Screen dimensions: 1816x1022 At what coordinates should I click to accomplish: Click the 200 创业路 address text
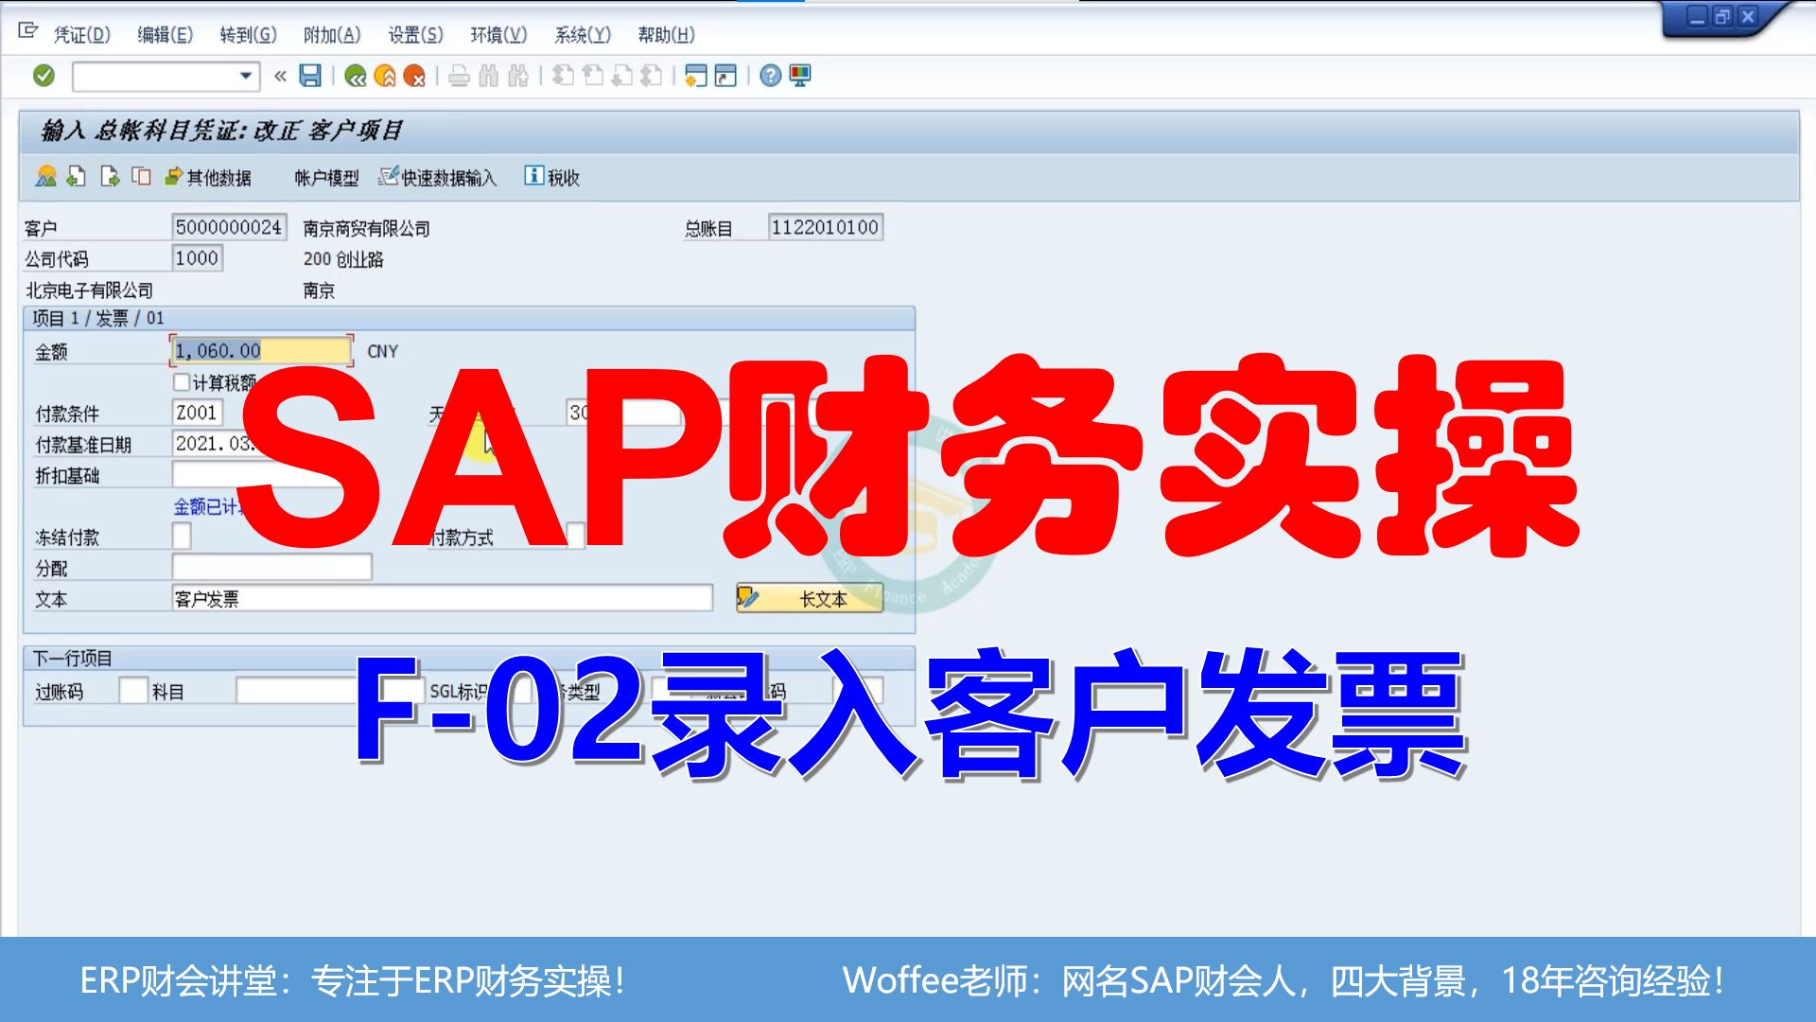click(x=343, y=259)
